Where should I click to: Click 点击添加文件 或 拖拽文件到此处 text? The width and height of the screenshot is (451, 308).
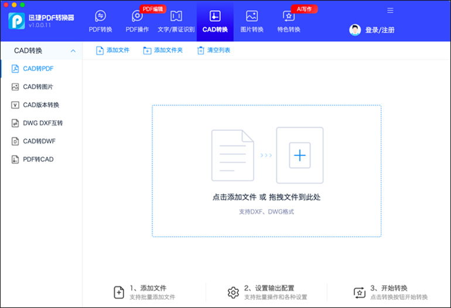pyautogui.click(x=266, y=197)
